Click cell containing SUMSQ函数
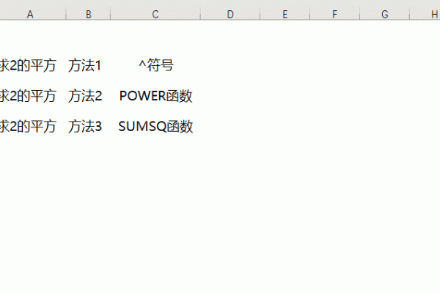 pyautogui.click(x=155, y=126)
